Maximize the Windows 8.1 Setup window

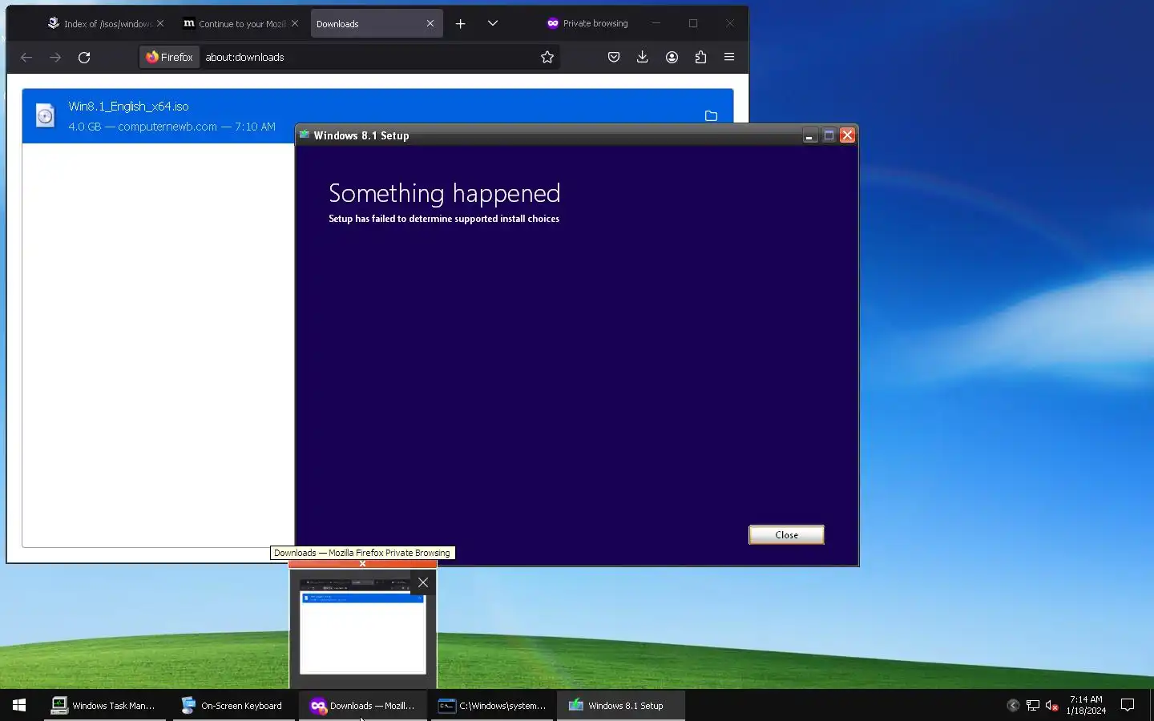[x=829, y=135]
